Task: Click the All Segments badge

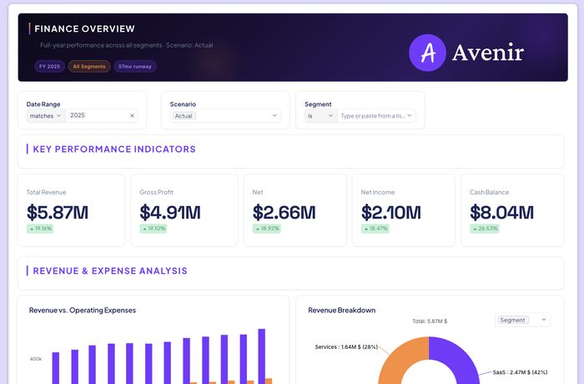Action: (x=89, y=66)
